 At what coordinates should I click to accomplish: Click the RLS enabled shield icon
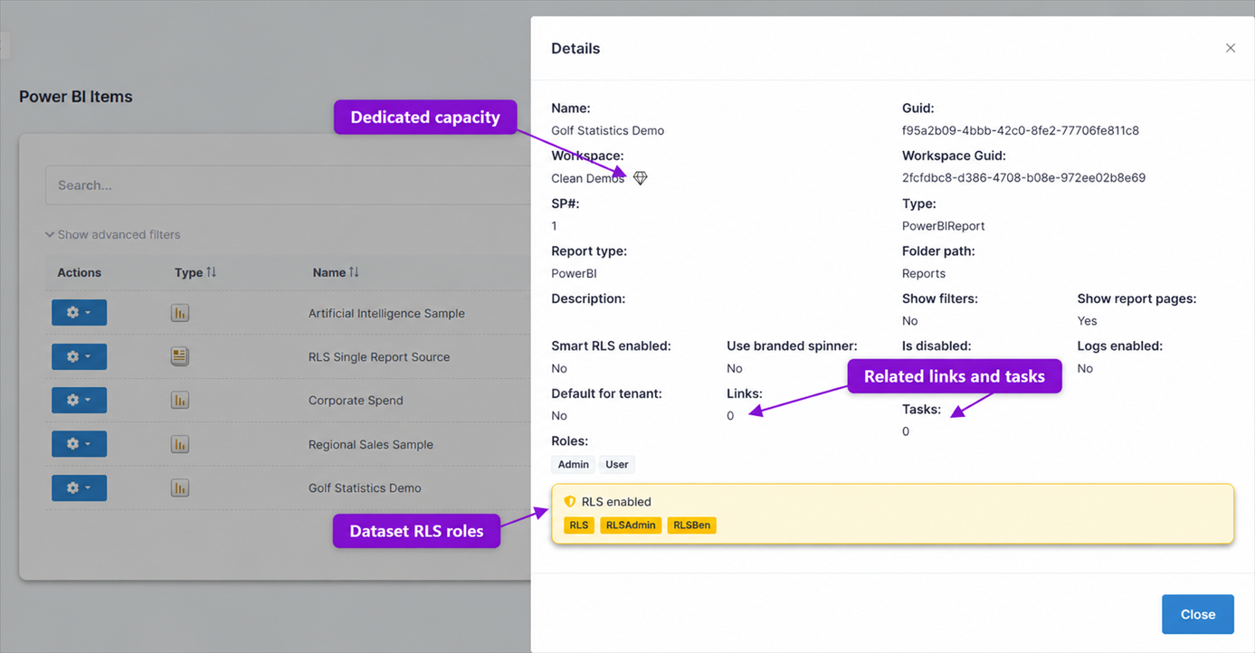[570, 501]
